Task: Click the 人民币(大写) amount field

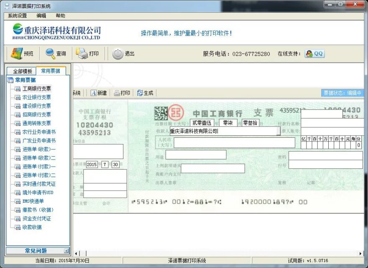Action: pos(235,143)
